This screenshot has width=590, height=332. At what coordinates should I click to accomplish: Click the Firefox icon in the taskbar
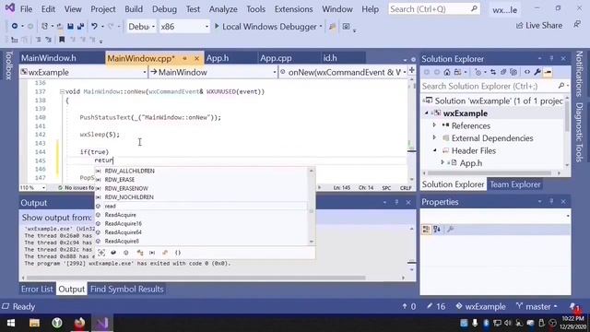(79, 323)
